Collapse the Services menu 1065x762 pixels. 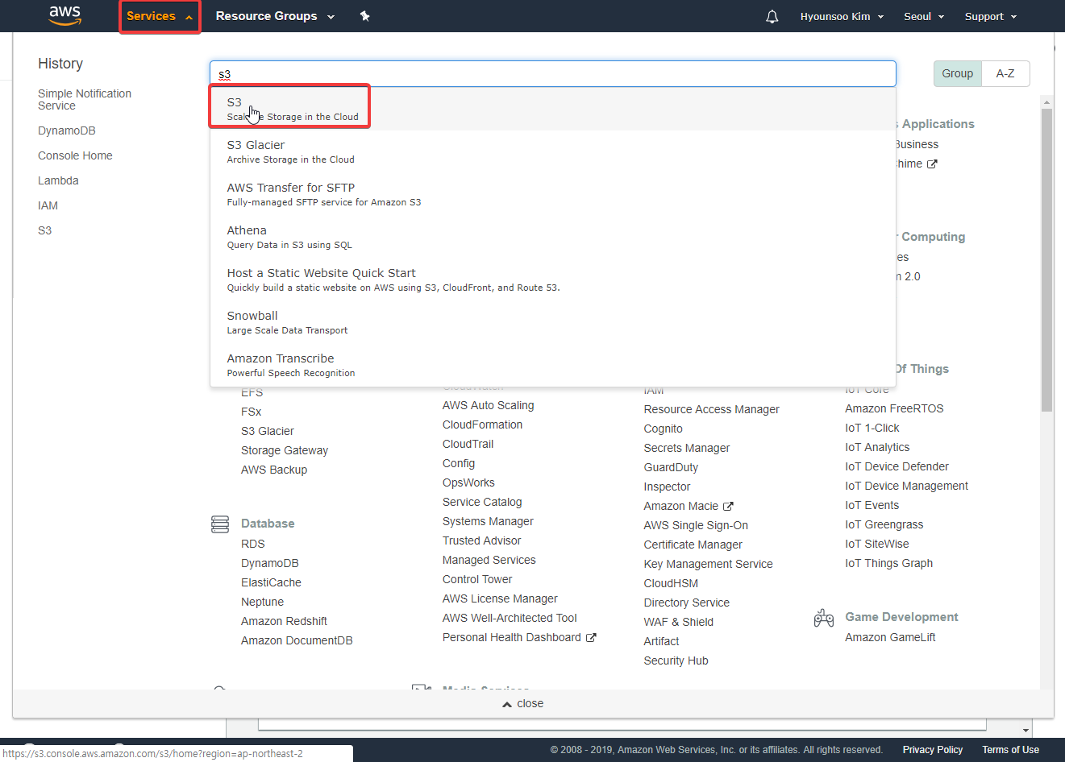pos(160,16)
